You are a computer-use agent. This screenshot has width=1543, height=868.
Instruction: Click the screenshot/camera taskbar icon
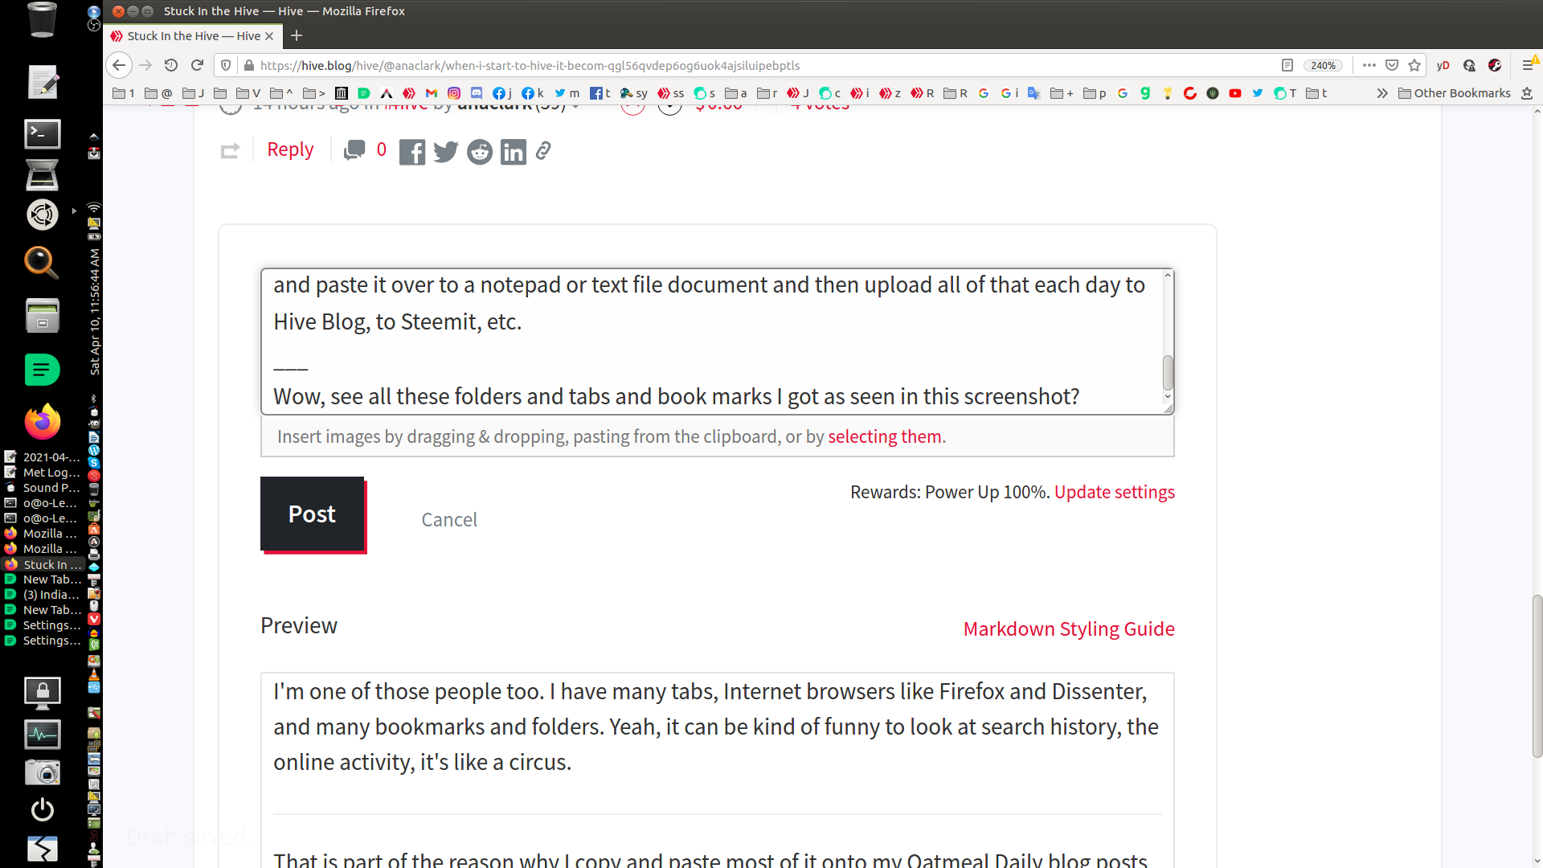click(x=43, y=772)
